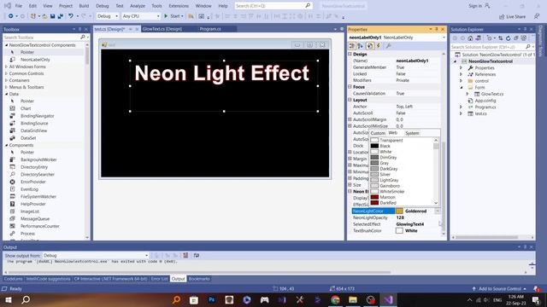Toggle auto-hide pin on Toolbox panel
The image size is (547, 307).
(x=79, y=29)
